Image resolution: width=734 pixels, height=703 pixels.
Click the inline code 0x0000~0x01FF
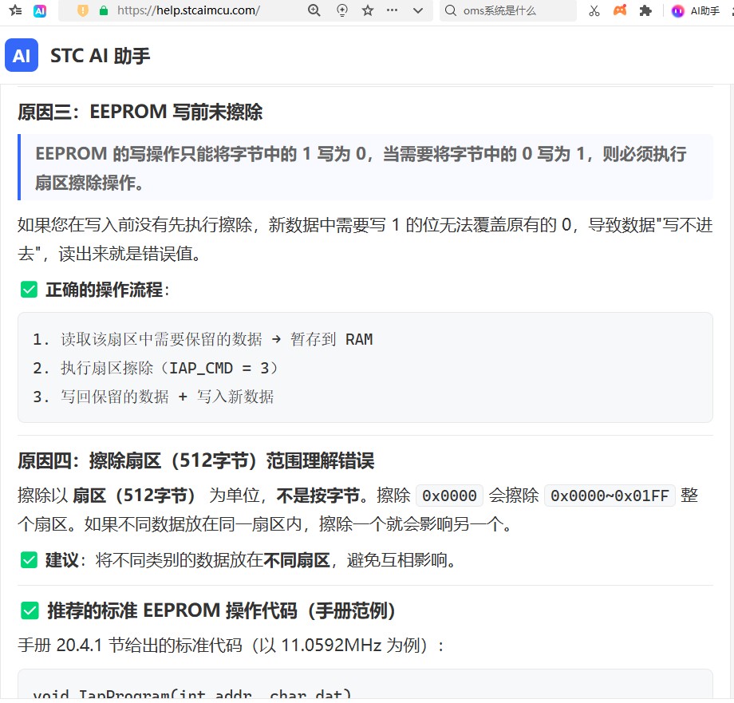pyautogui.click(x=610, y=496)
